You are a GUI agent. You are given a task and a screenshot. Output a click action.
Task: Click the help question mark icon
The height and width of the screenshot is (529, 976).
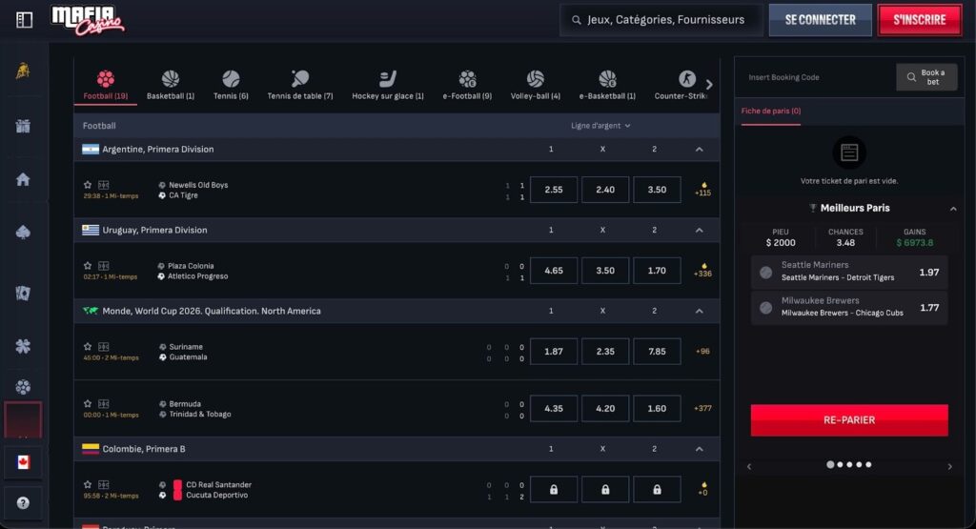(x=23, y=502)
